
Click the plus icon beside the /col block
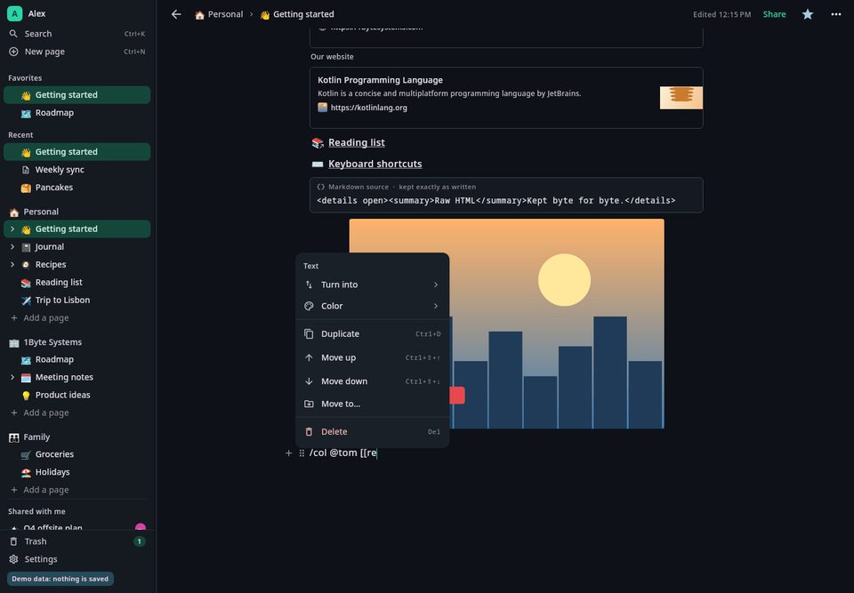pos(288,453)
